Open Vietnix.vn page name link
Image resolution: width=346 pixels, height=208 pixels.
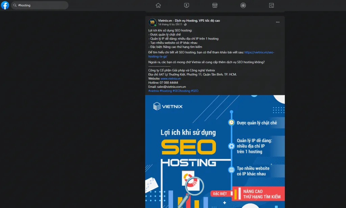[x=189, y=21]
